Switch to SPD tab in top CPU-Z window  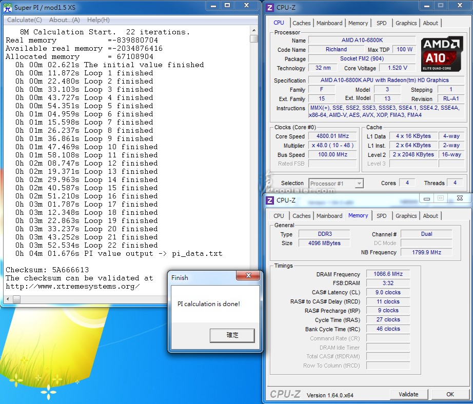coord(381,23)
